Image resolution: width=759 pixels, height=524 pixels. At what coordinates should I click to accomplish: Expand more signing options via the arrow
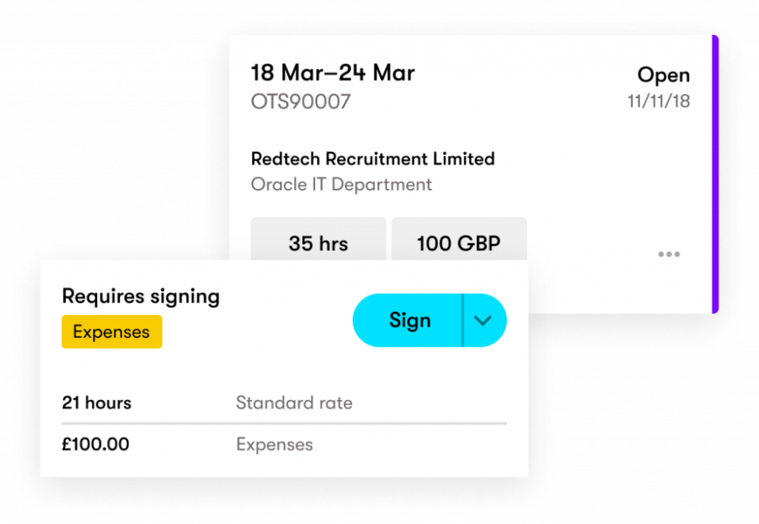[x=483, y=320]
